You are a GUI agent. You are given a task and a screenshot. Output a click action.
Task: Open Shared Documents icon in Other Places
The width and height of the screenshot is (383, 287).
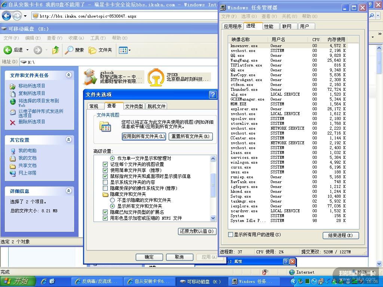tap(12, 166)
